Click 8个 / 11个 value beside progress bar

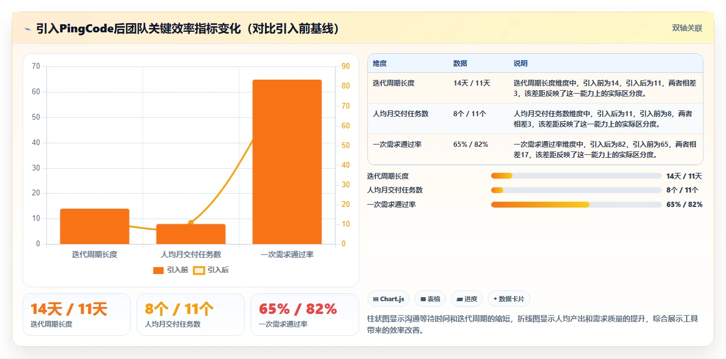[683, 190]
